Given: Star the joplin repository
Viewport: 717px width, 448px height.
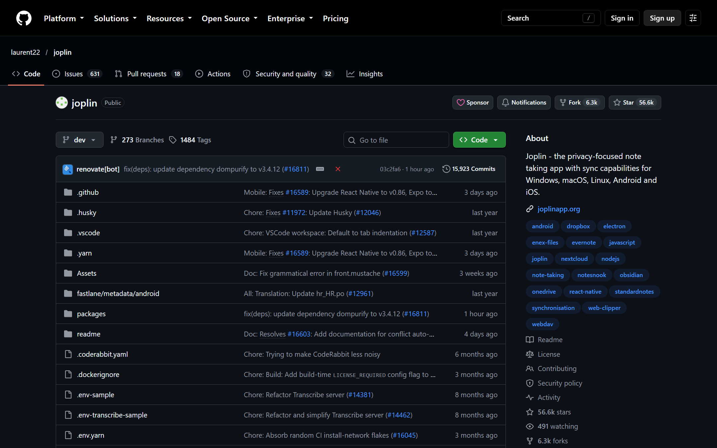Looking at the screenshot, I should pyautogui.click(x=635, y=103).
